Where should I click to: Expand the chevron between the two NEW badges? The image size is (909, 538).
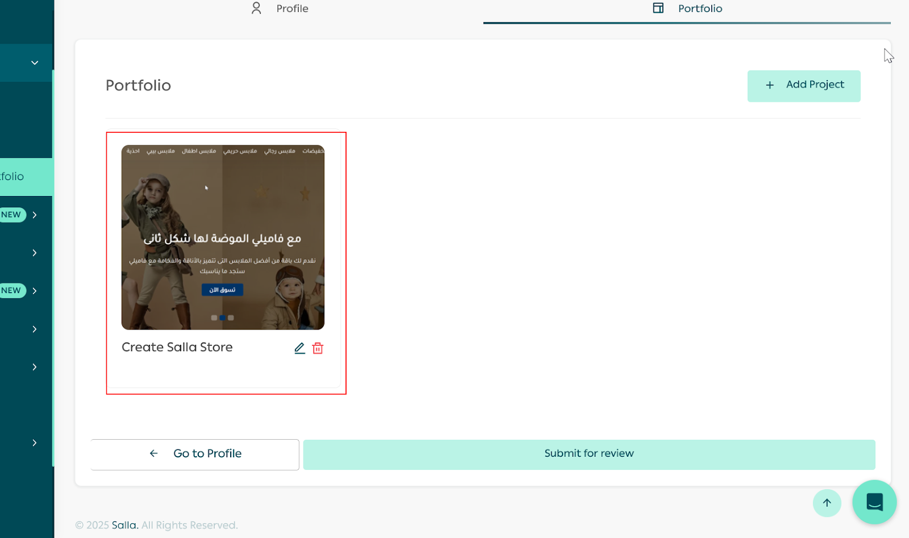pos(35,253)
